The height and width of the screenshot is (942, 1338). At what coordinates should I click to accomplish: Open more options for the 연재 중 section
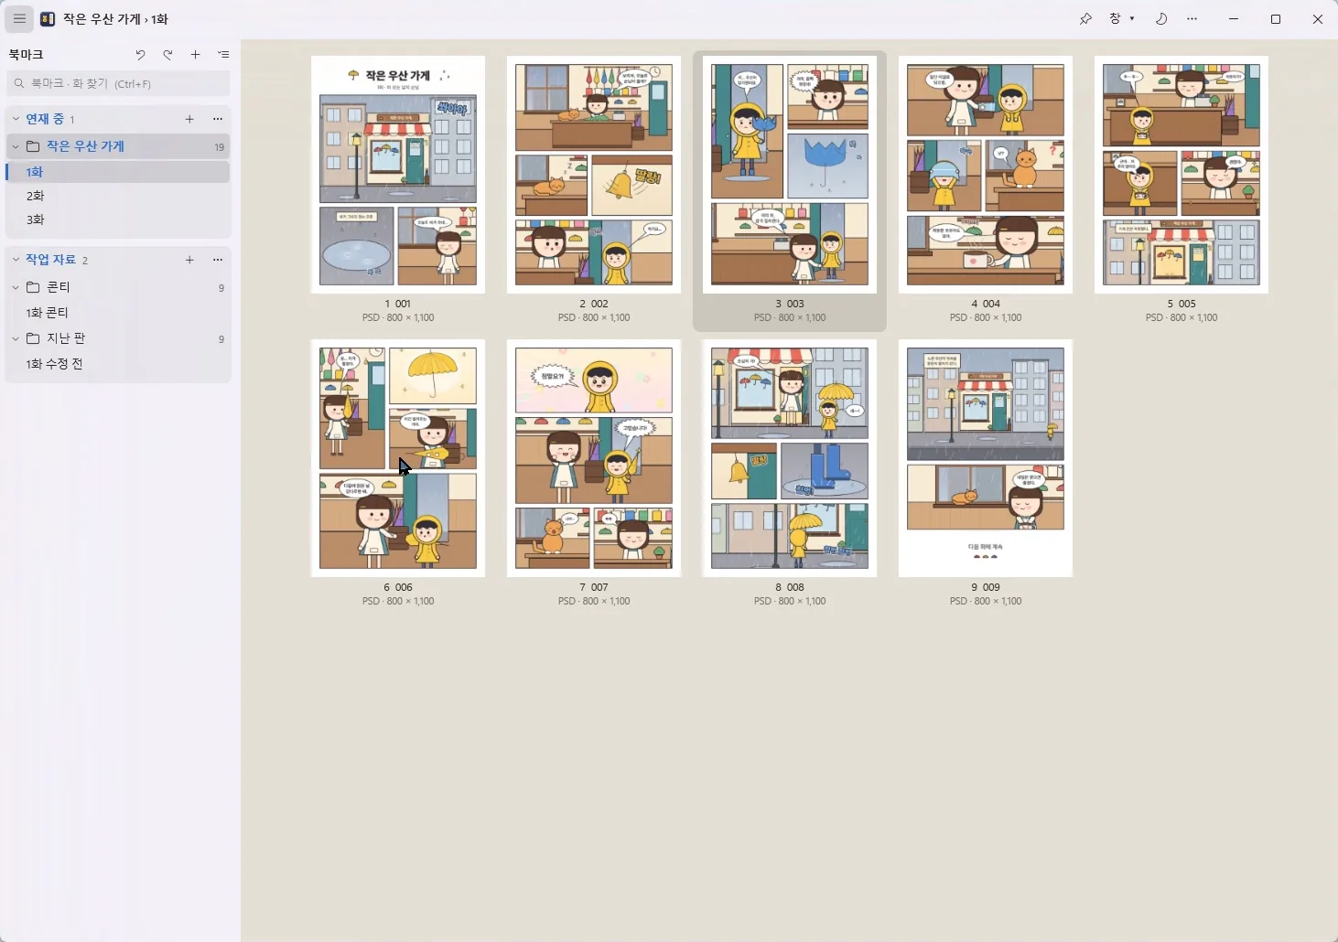click(x=218, y=119)
